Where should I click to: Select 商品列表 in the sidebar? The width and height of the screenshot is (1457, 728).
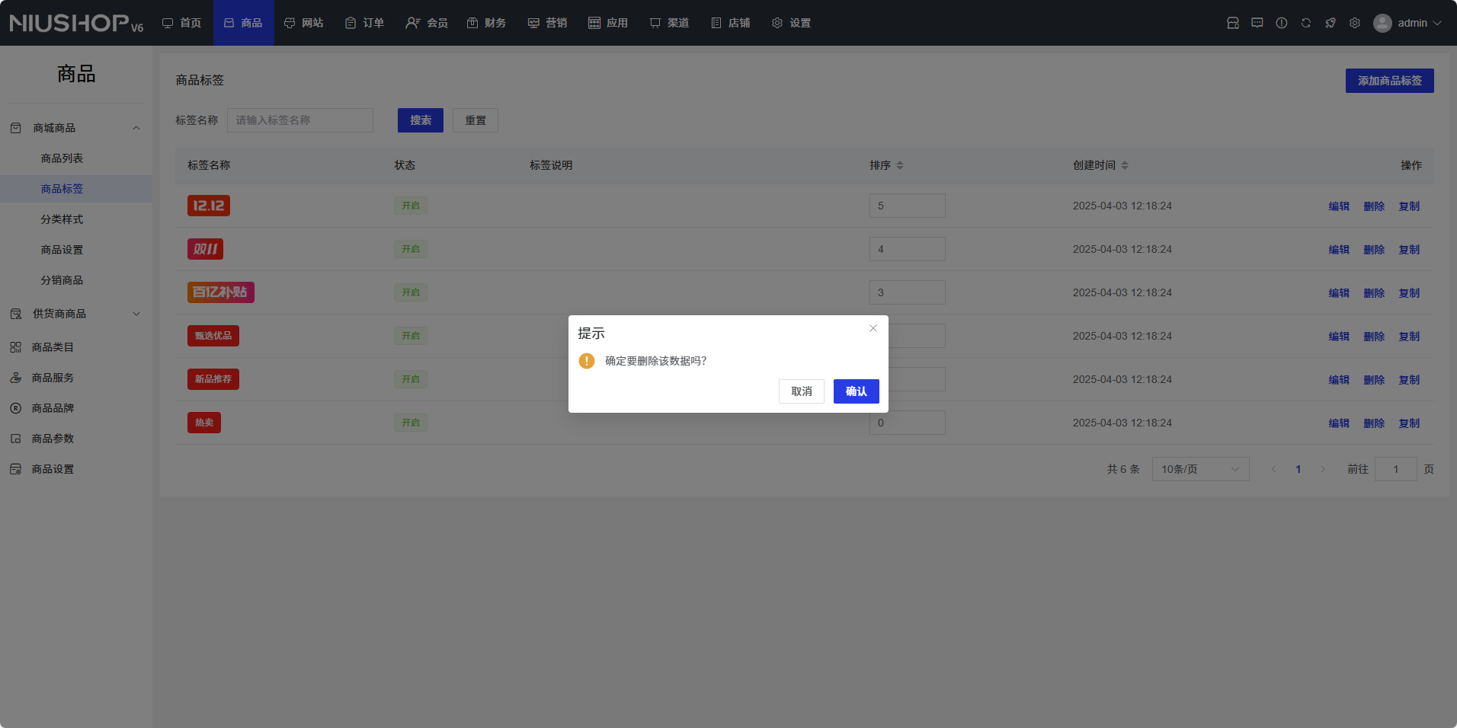click(x=76, y=158)
